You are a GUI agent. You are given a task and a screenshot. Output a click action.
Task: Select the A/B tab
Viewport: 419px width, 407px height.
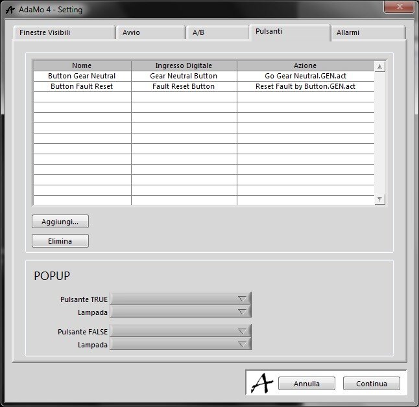198,32
